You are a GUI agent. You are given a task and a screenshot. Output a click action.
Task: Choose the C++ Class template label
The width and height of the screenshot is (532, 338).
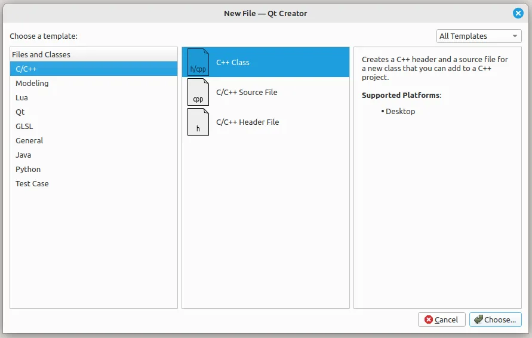pos(233,63)
